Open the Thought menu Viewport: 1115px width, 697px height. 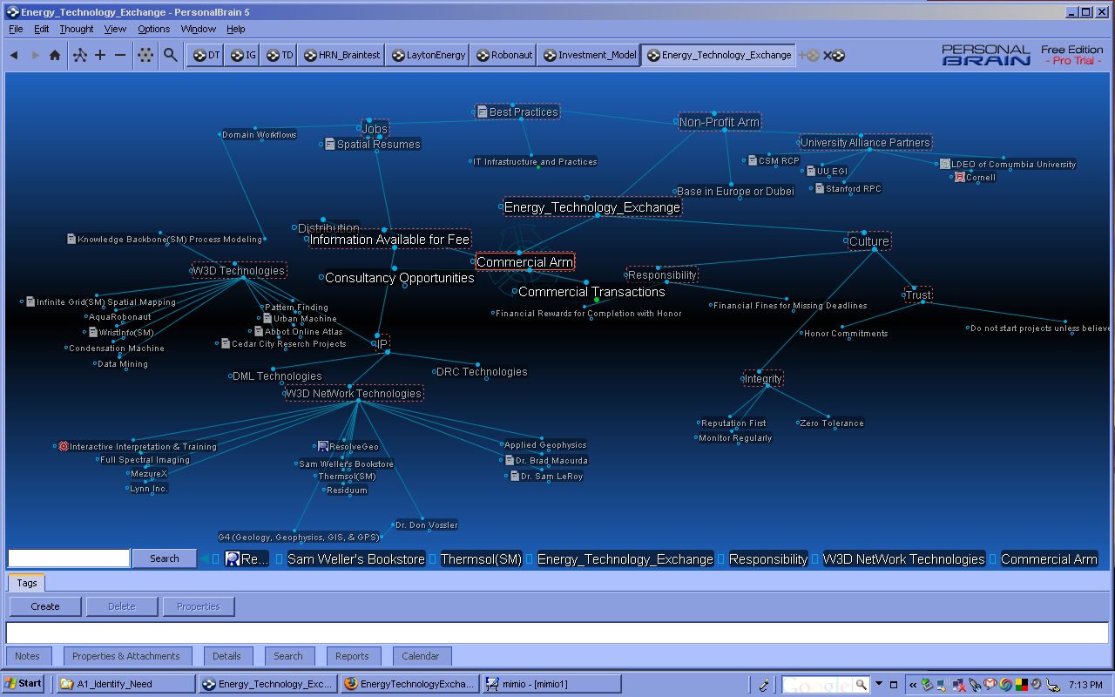77,29
